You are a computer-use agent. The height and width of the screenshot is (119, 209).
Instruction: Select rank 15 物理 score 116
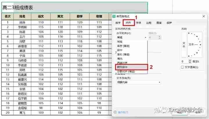click(x=99, y=89)
